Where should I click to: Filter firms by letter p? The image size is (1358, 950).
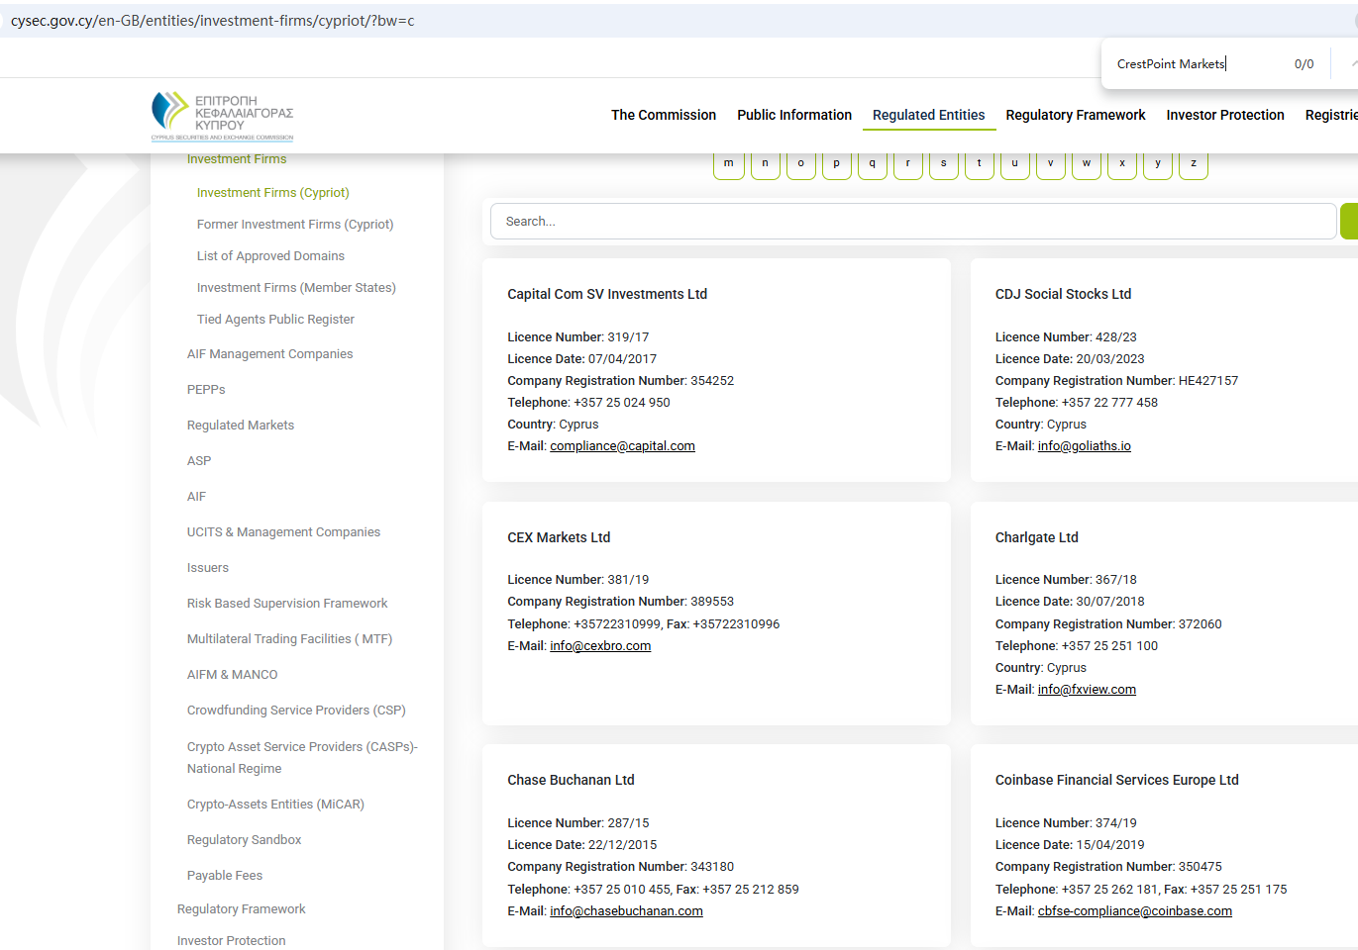pos(836,164)
